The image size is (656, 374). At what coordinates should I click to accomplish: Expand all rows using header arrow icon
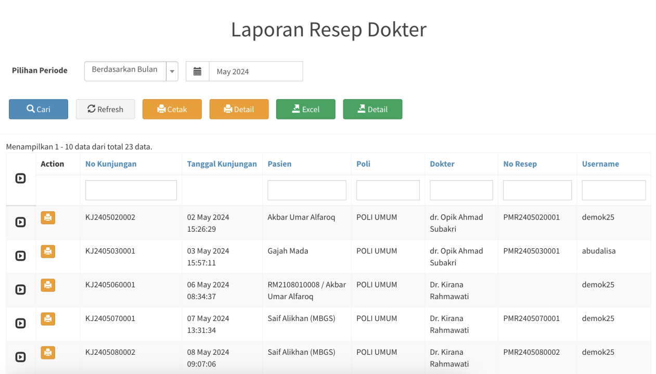tap(20, 179)
